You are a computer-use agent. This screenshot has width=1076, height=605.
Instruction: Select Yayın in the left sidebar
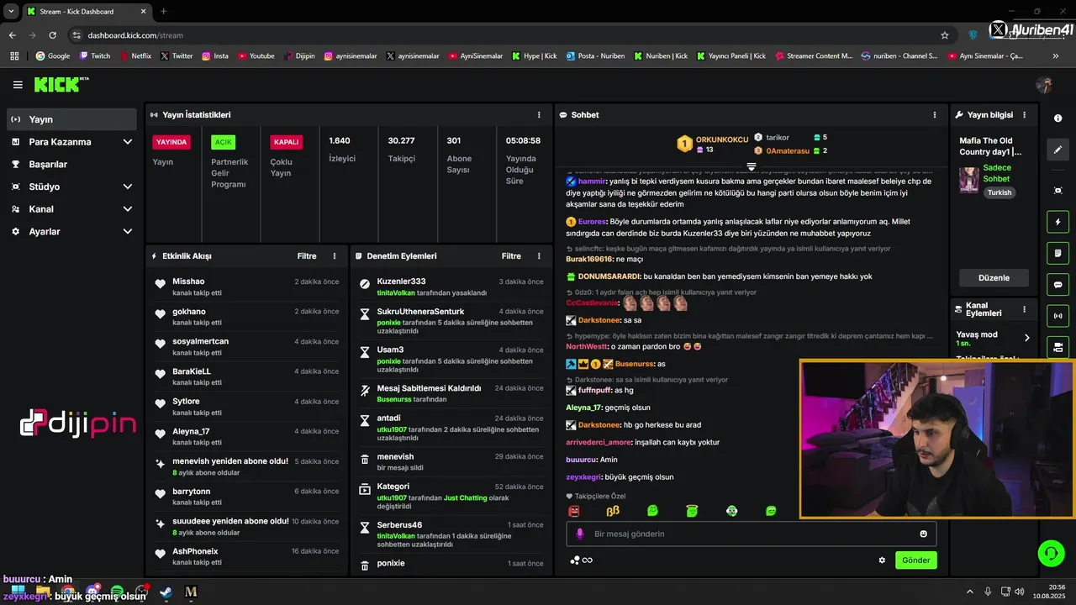71,119
